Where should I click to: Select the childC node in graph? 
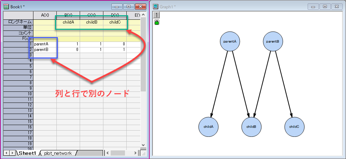coord(294,126)
